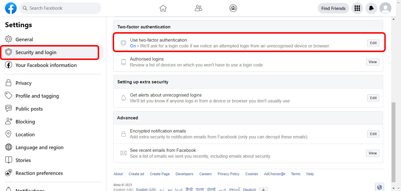Click the Facebook logo icon

tap(11, 8)
